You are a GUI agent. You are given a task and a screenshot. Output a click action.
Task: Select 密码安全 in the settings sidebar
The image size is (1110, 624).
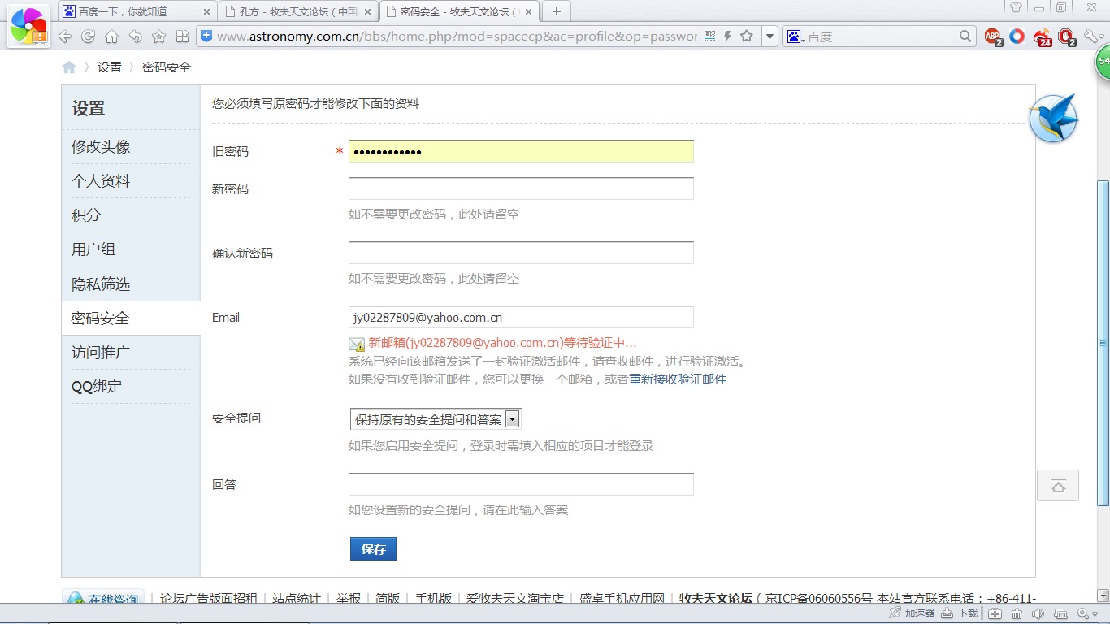[130, 318]
